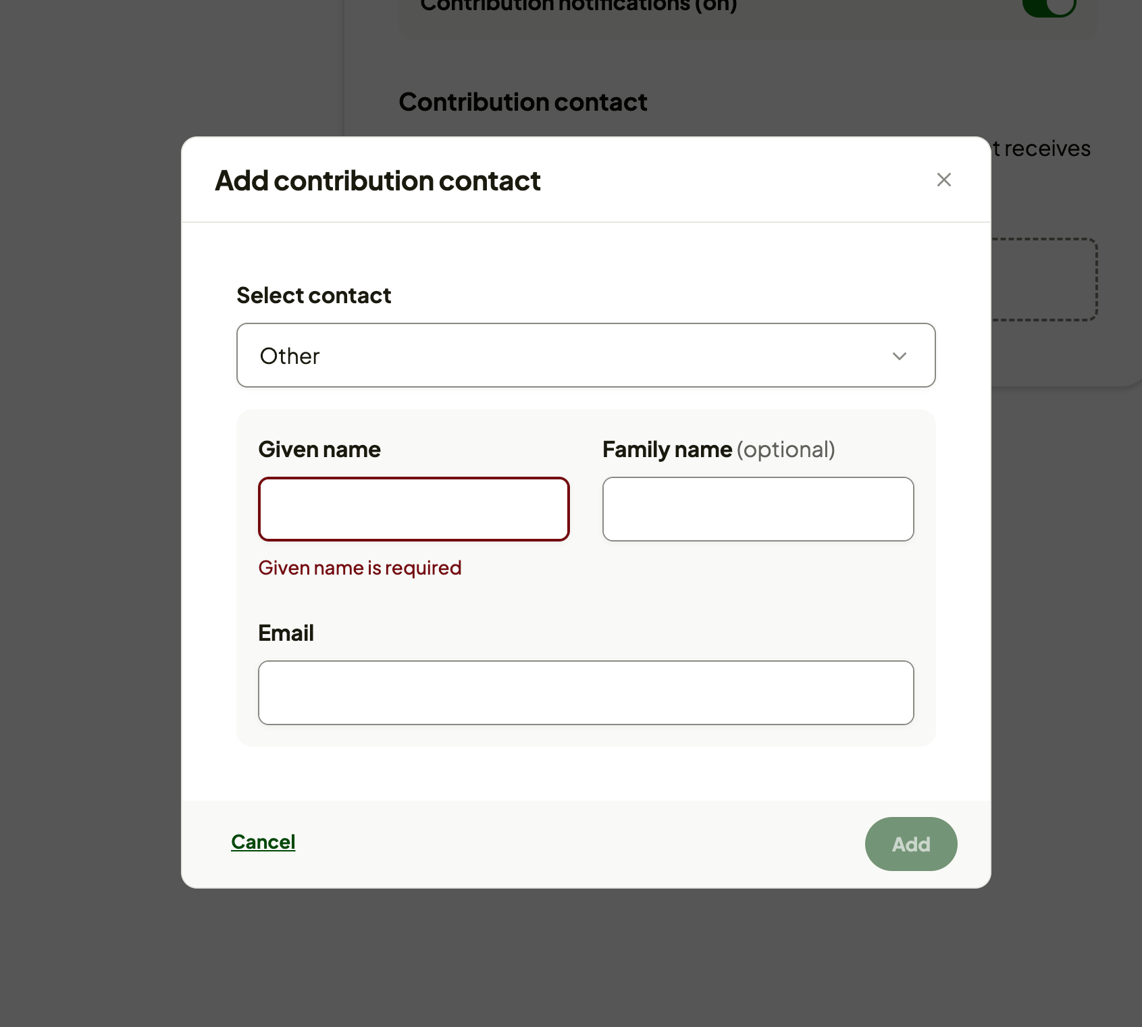Click the Add contribution contact title

pos(377,180)
